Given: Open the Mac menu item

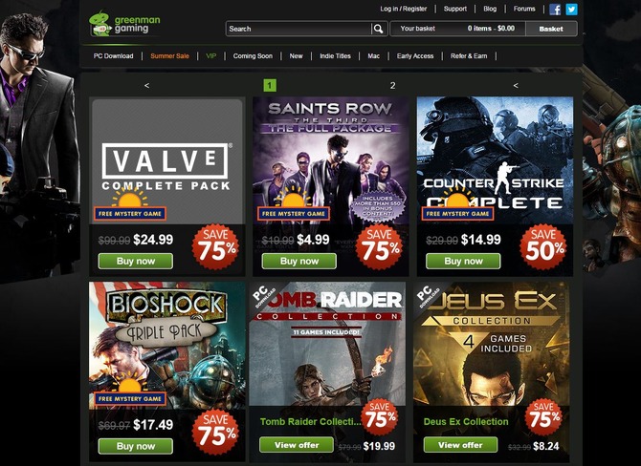Looking at the screenshot, I should coord(374,56).
